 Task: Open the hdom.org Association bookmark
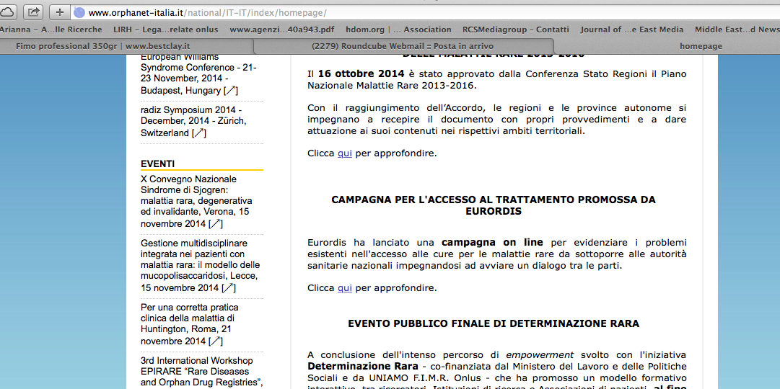click(398, 30)
